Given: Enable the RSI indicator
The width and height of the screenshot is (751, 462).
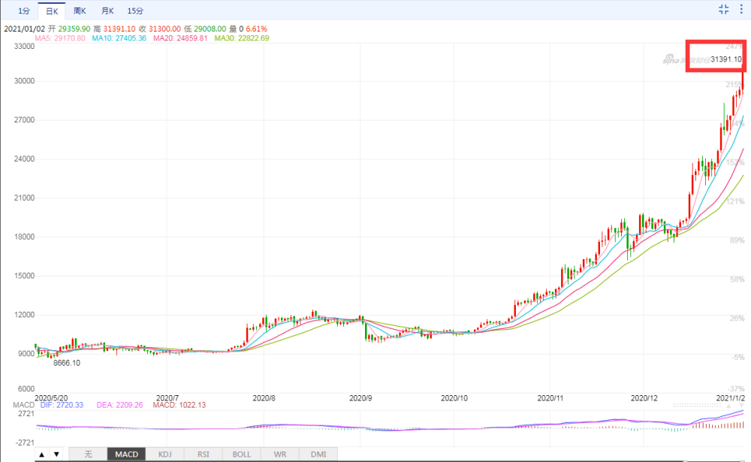Looking at the screenshot, I should 203,454.
